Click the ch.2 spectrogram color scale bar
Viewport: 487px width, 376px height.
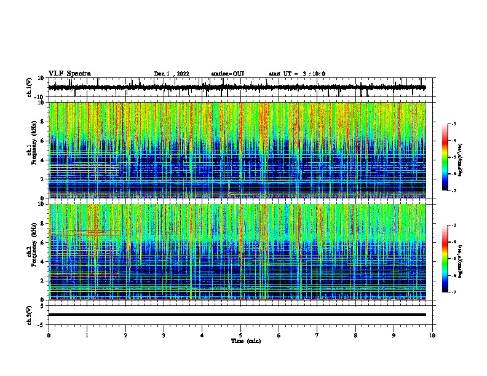[x=445, y=259]
